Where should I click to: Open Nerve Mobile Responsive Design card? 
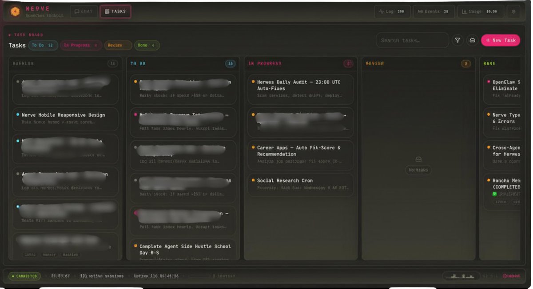pos(65,119)
